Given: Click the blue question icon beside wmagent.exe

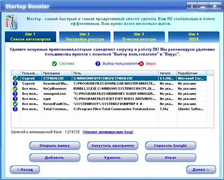Looking at the screenshot, I should coord(15,94).
